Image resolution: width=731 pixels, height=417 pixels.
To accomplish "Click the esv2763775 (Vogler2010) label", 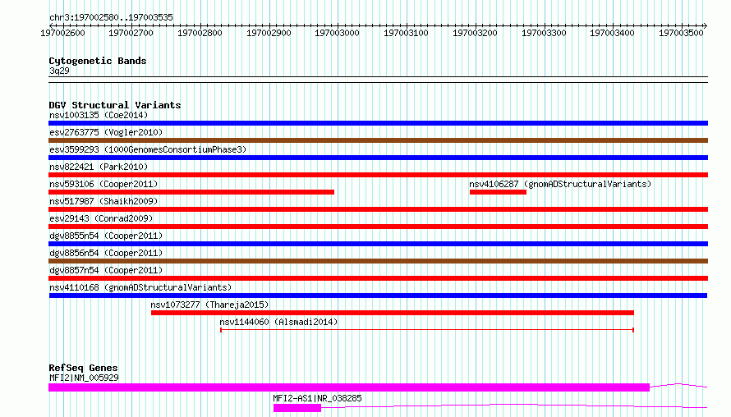I will (106, 132).
